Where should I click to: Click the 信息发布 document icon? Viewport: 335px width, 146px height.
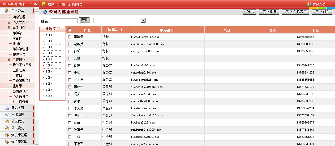[7, 108]
